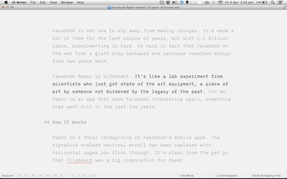The height and width of the screenshot is (179, 287).
Task: Apply H3 heading formatting
Action: 33,176
